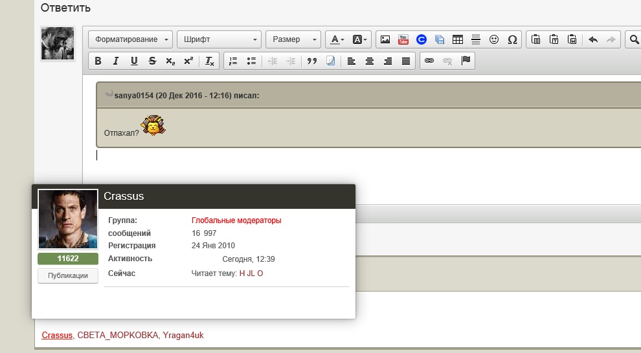Viewport: 641px width, 353px height.
Task: Click the Публикации button in profile card
Action: click(68, 275)
